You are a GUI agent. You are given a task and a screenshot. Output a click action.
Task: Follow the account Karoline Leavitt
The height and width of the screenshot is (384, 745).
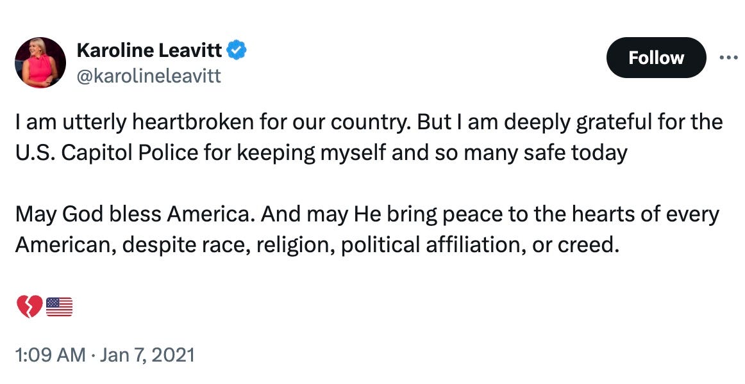(656, 58)
